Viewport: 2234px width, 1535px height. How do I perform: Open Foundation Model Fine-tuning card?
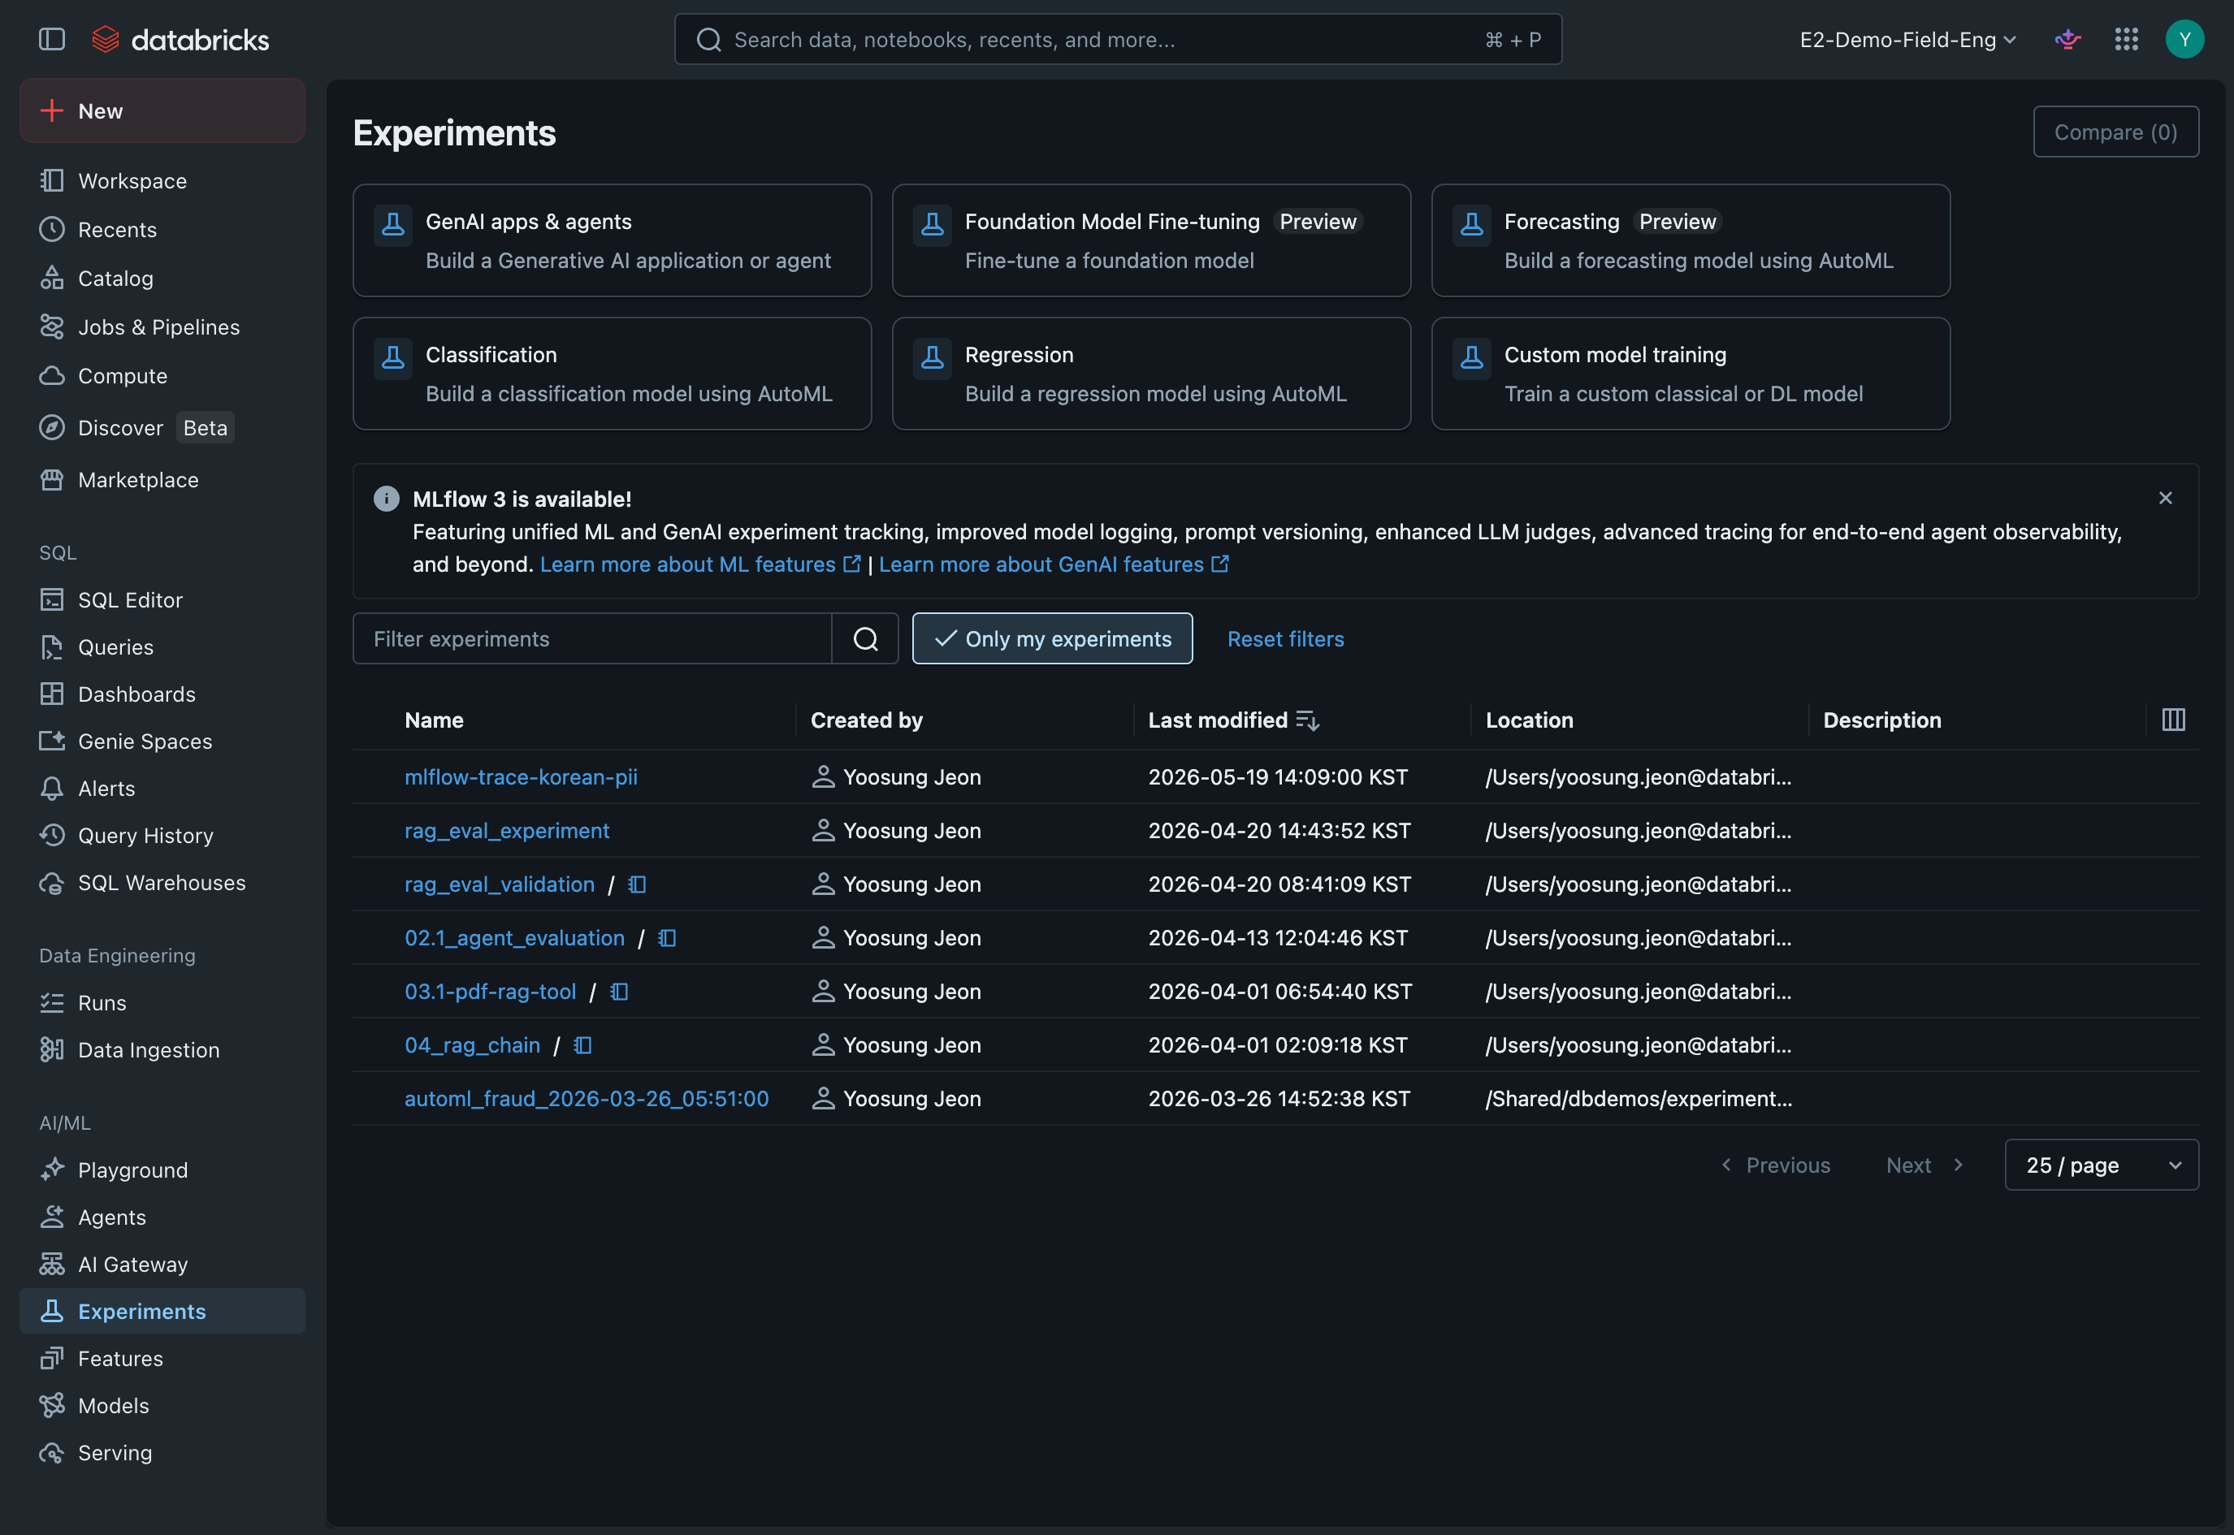pyautogui.click(x=1150, y=240)
